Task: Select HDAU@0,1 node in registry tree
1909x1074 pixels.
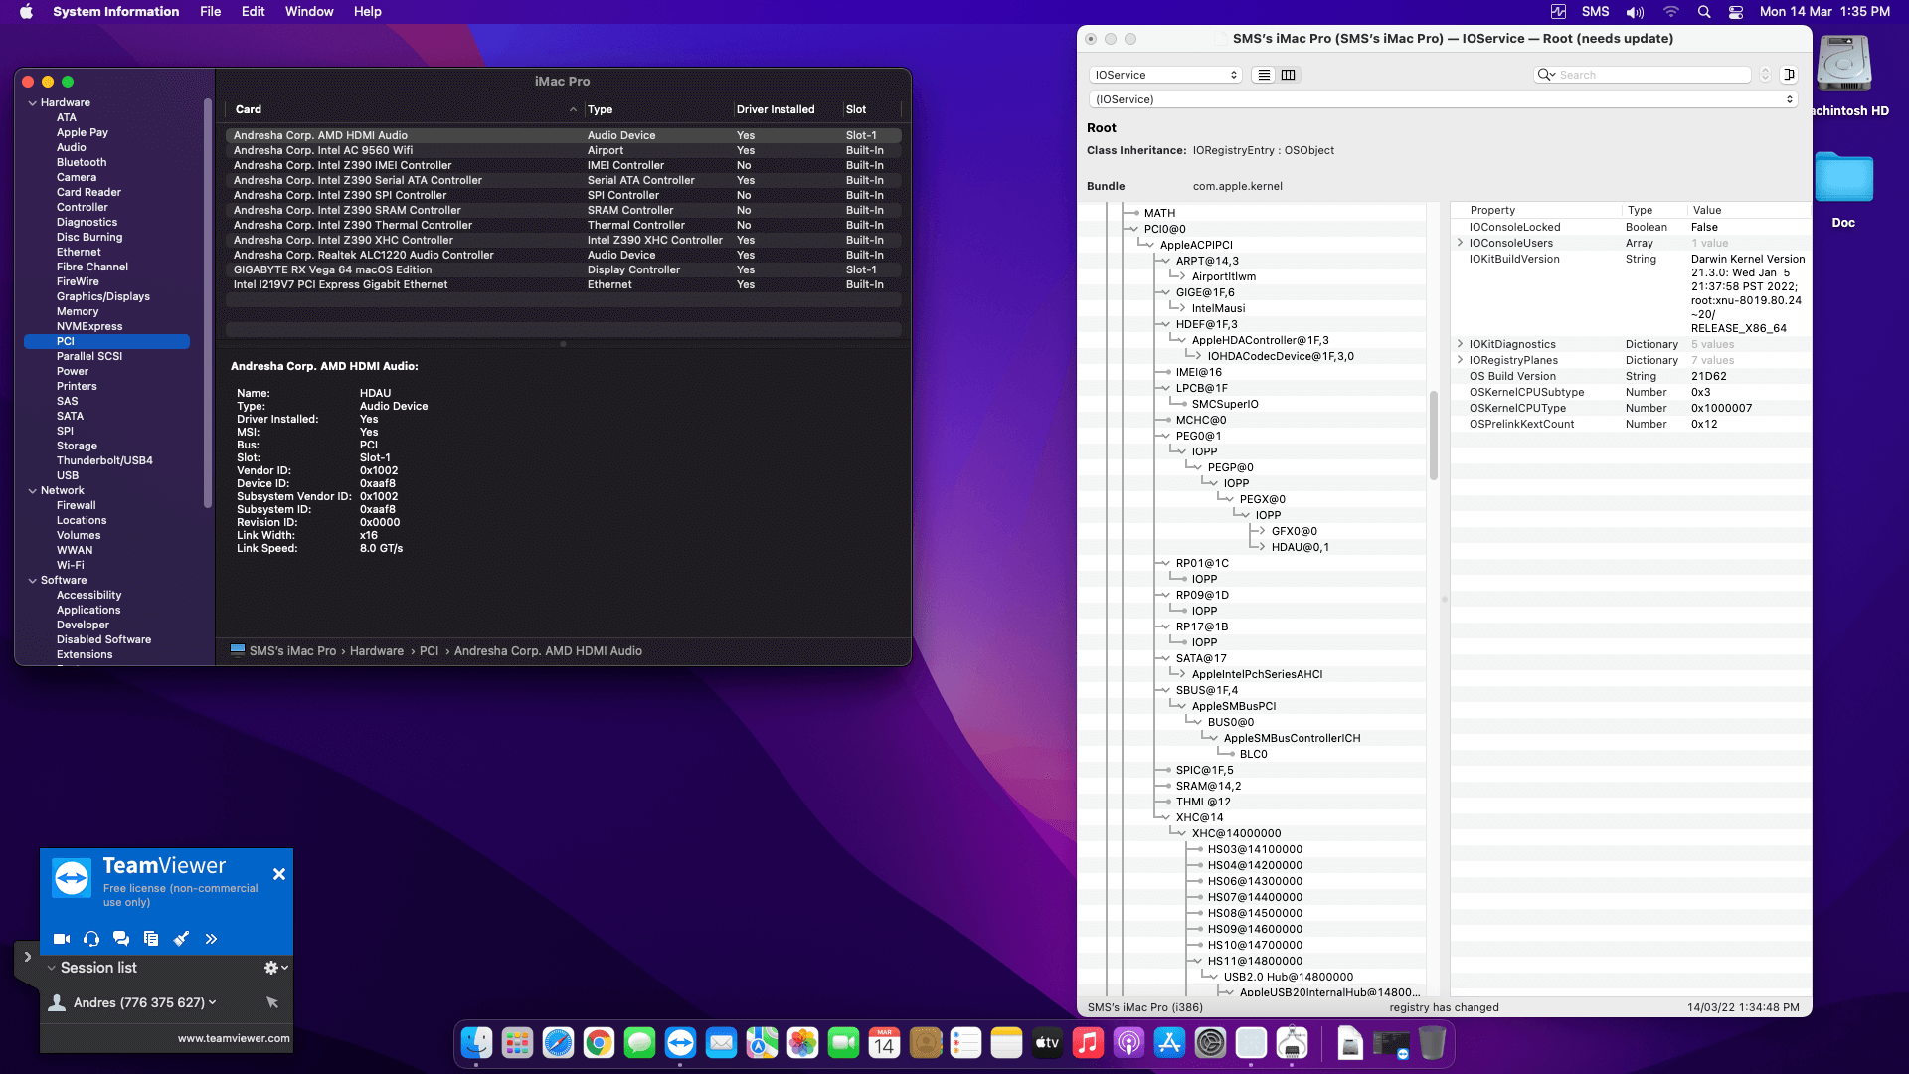Action: coord(1300,547)
